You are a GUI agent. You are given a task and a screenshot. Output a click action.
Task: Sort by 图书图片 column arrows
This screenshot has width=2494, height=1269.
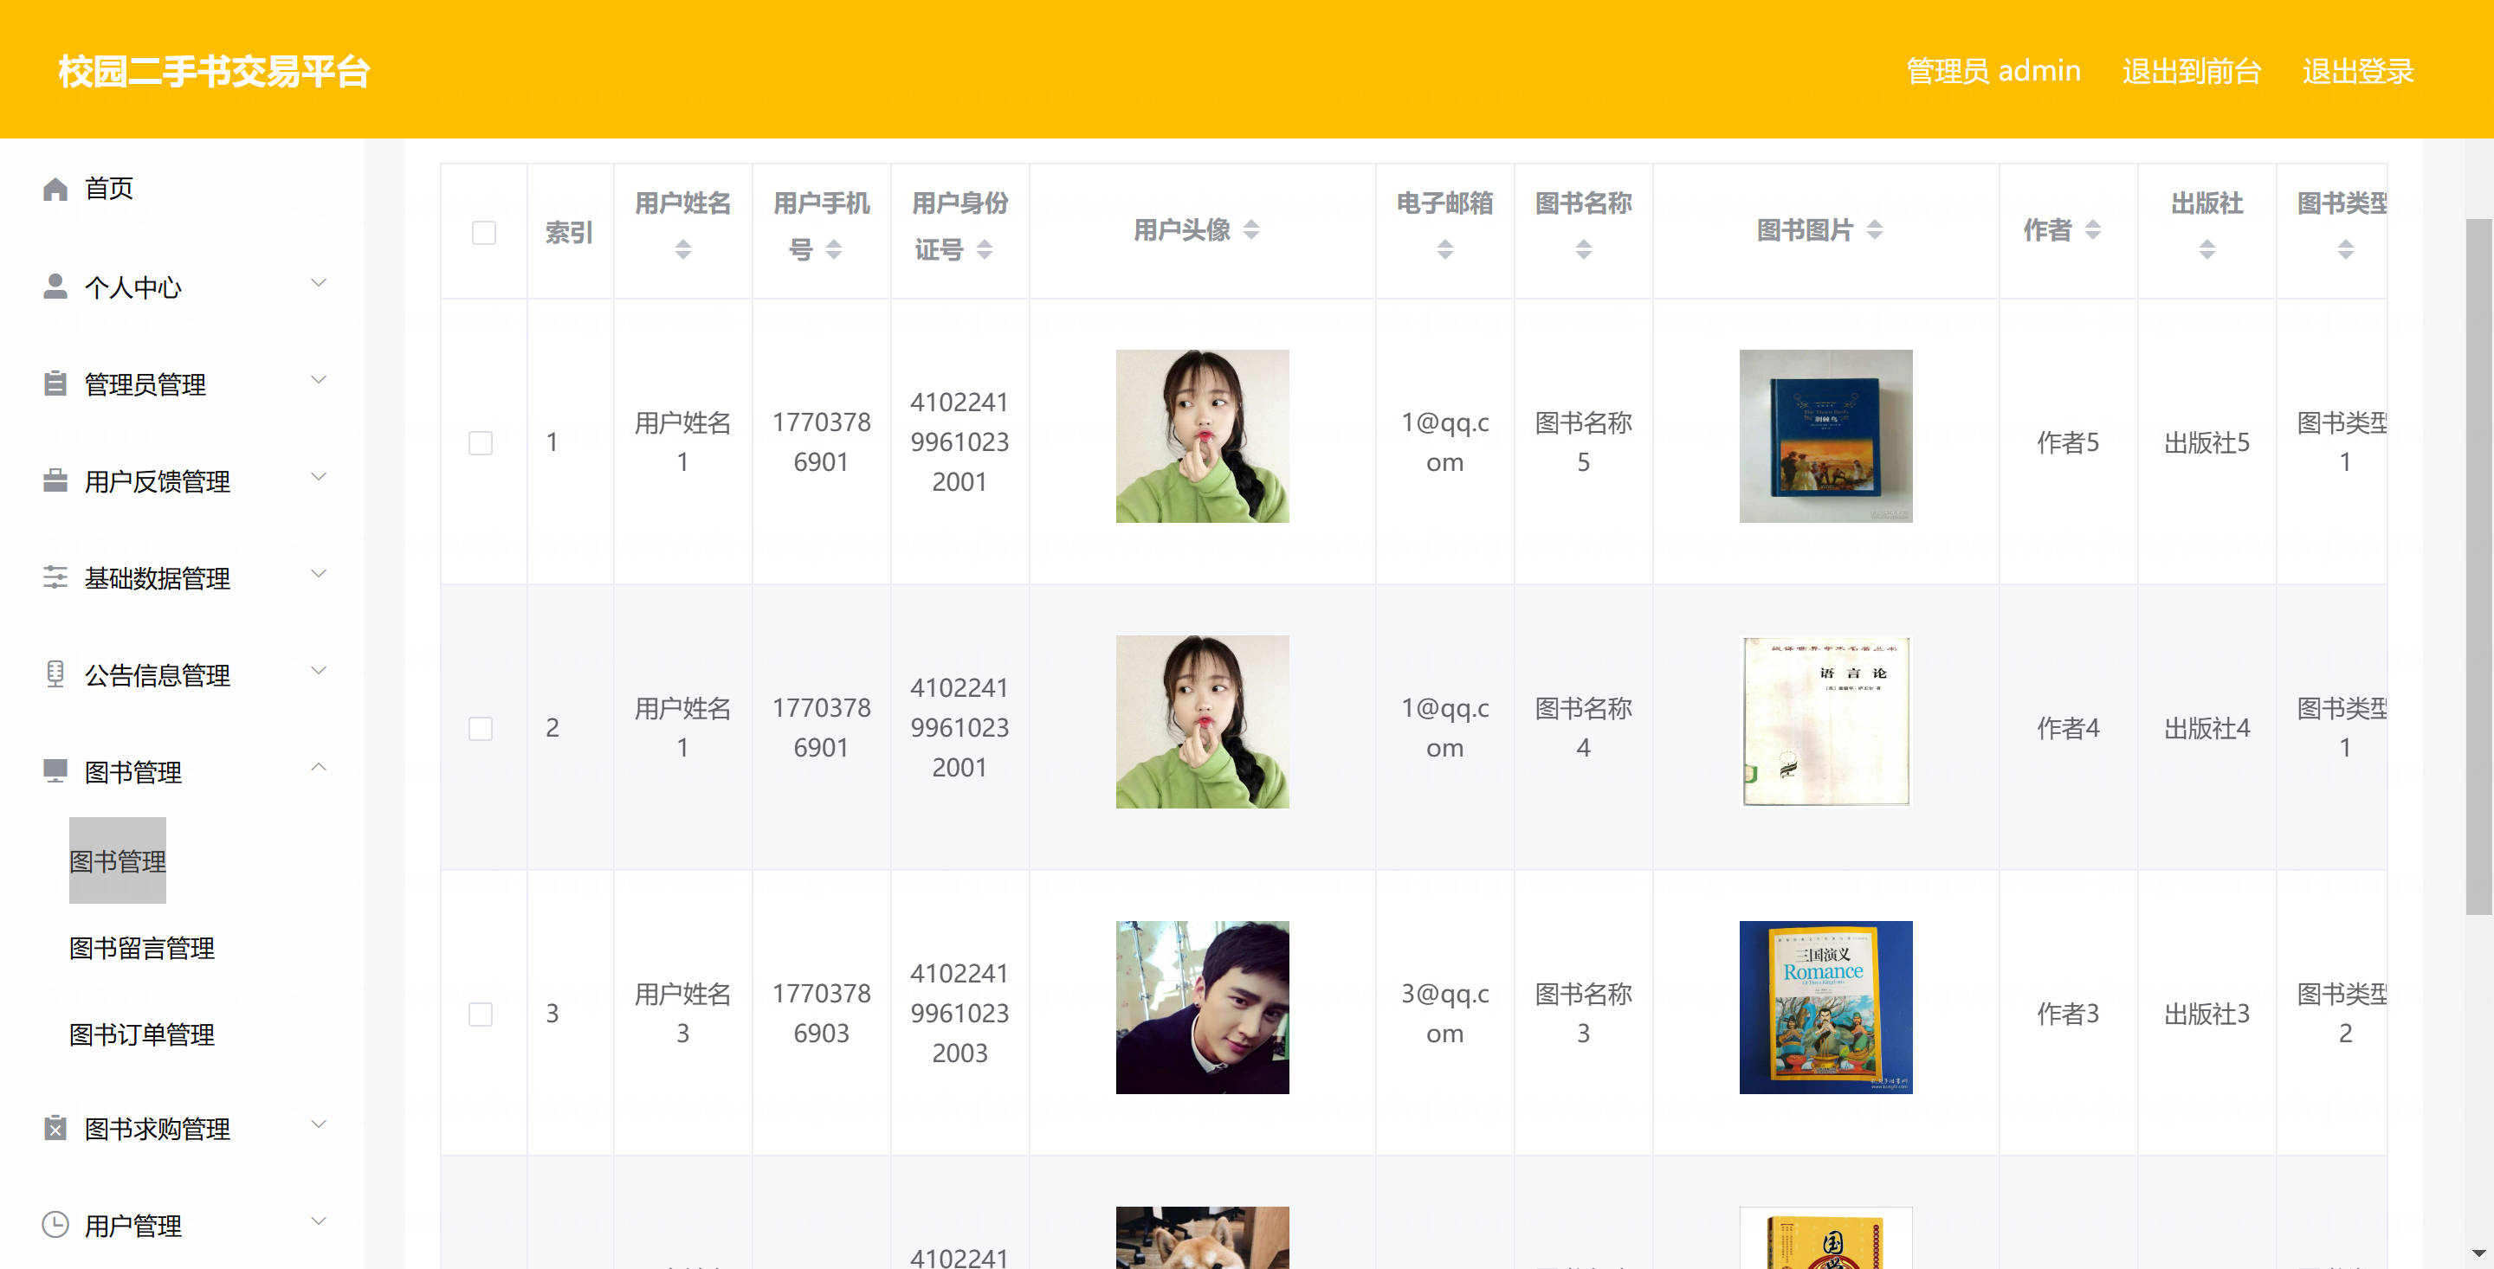pos(1874,229)
